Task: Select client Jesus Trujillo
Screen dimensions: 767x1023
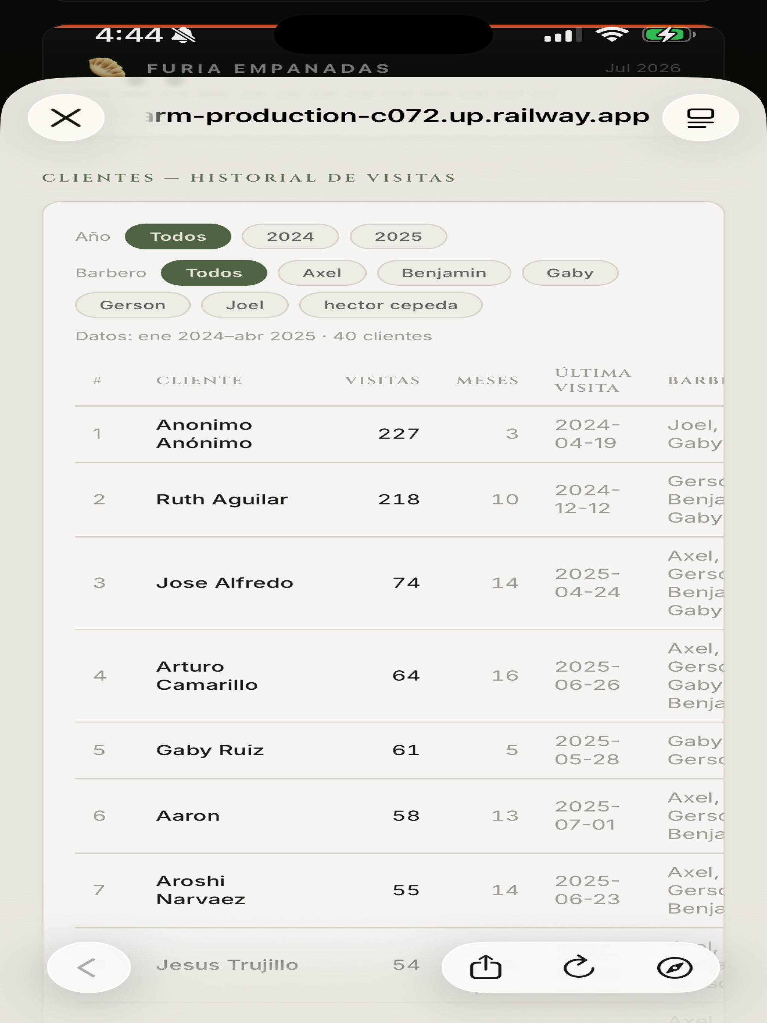Action: pyautogui.click(x=228, y=965)
